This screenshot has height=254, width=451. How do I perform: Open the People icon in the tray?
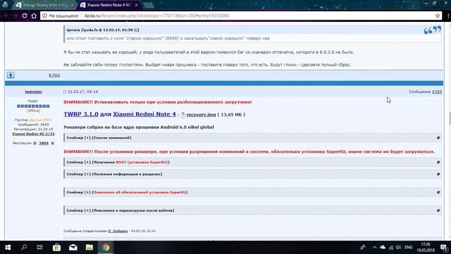[363, 248]
